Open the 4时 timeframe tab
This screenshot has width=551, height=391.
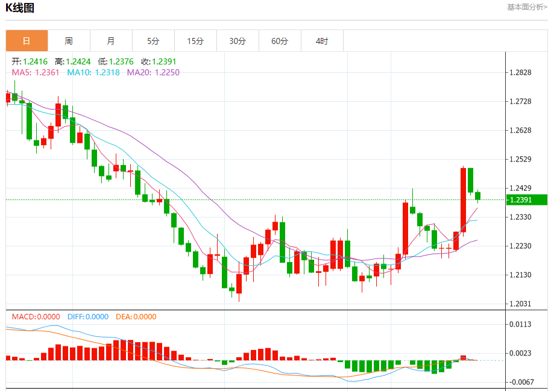[322, 41]
